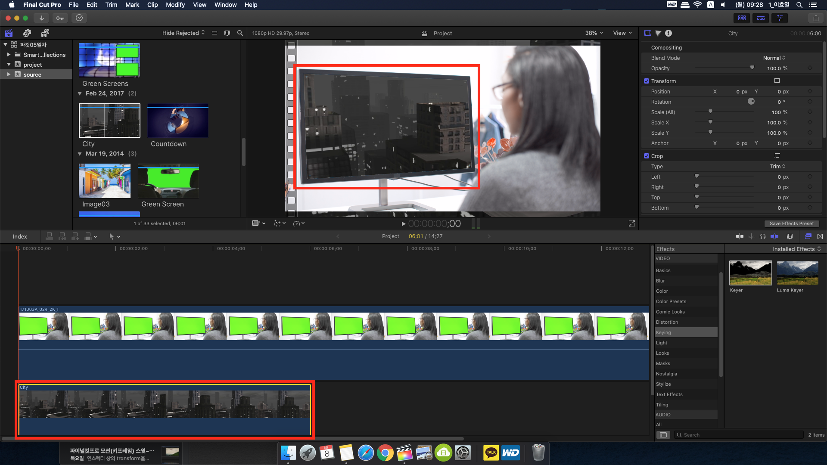Toggle the timeline layout button
The height and width of the screenshot is (465, 827).
[x=761, y=18]
